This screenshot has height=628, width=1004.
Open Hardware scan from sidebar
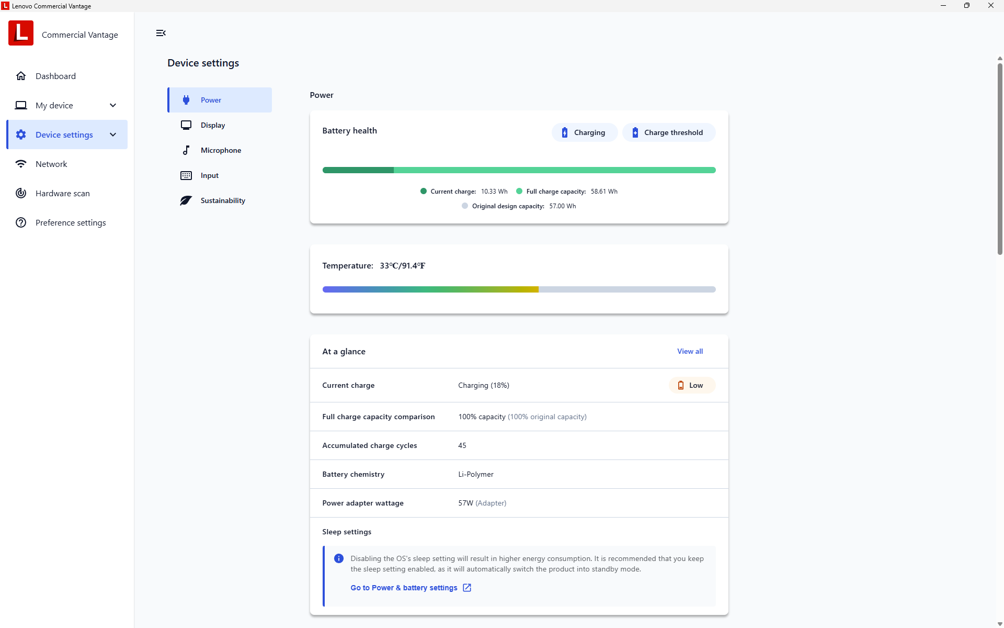point(67,193)
